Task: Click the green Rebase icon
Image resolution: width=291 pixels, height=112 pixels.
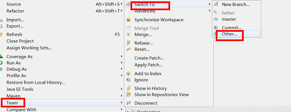Action: 129,43
